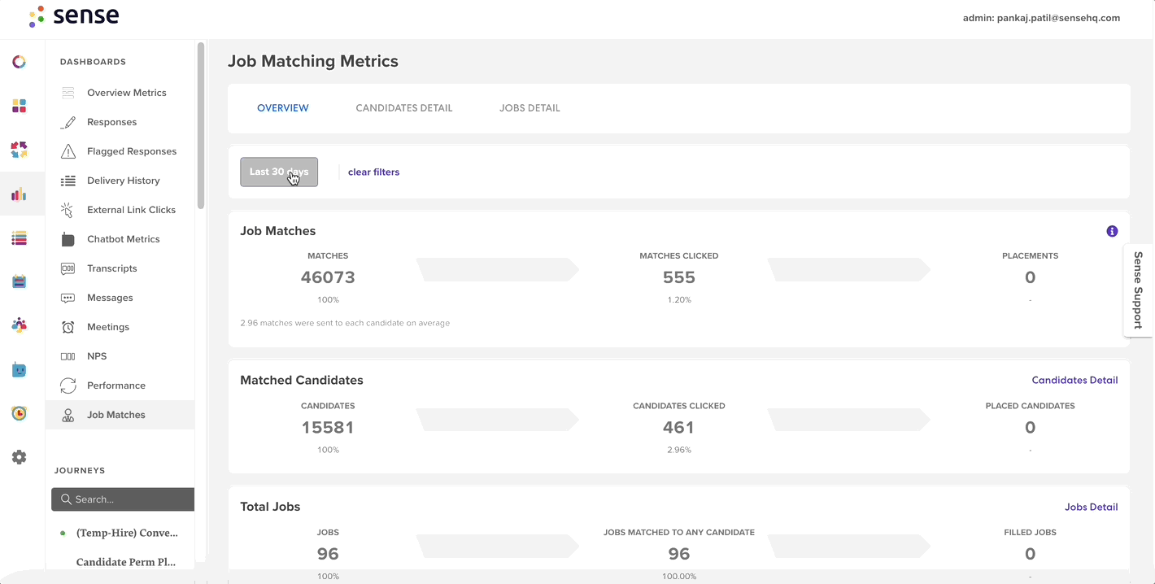Open the Candidate Perm Pl... journey

click(x=125, y=562)
